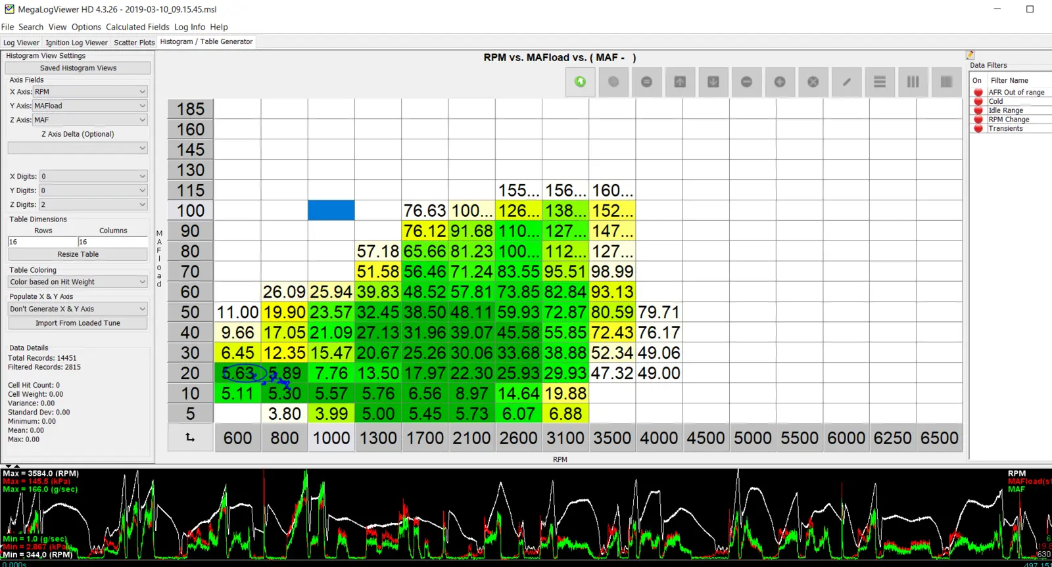Viewport: 1052px width, 567px height.
Task: Click the Import From Loaded Tune button
Action: coord(78,323)
